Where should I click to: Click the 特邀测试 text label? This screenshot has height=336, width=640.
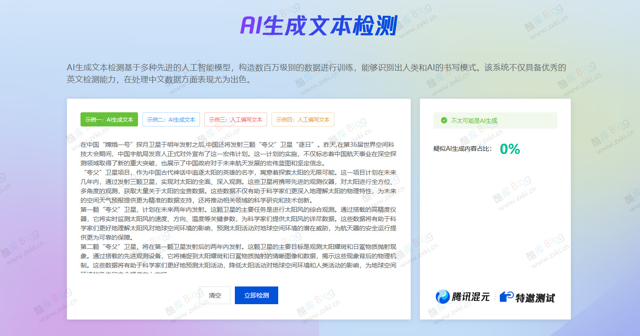536,298
